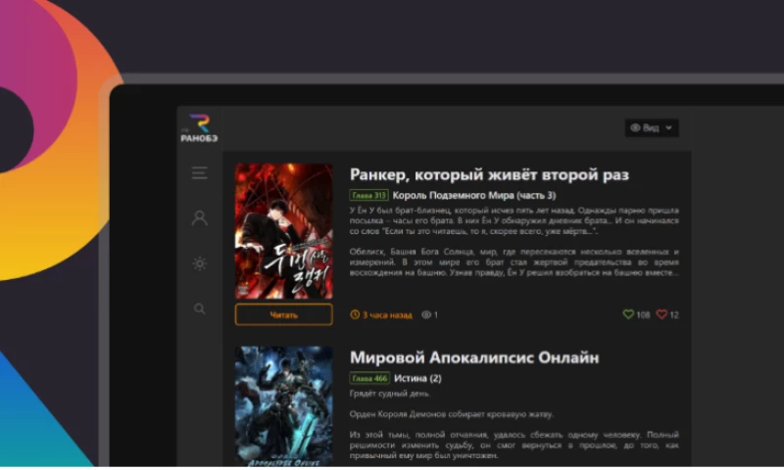784x470 pixels.
Task: Open the hamburger menu in sidebar
Action: pyautogui.click(x=200, y=173)
